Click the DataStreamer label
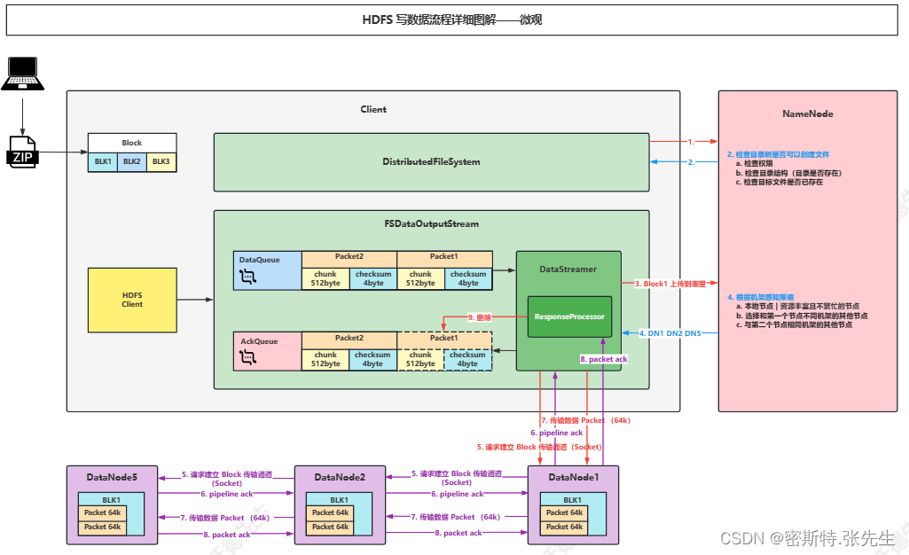909x555 pixels. tap(568, 270)
